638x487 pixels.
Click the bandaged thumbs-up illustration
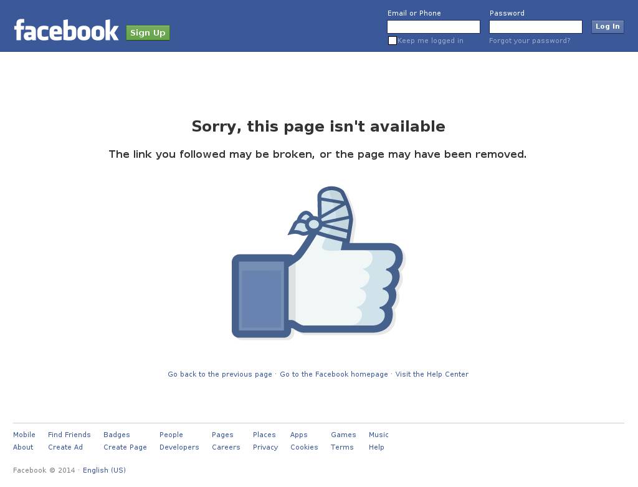pos(317,263)
